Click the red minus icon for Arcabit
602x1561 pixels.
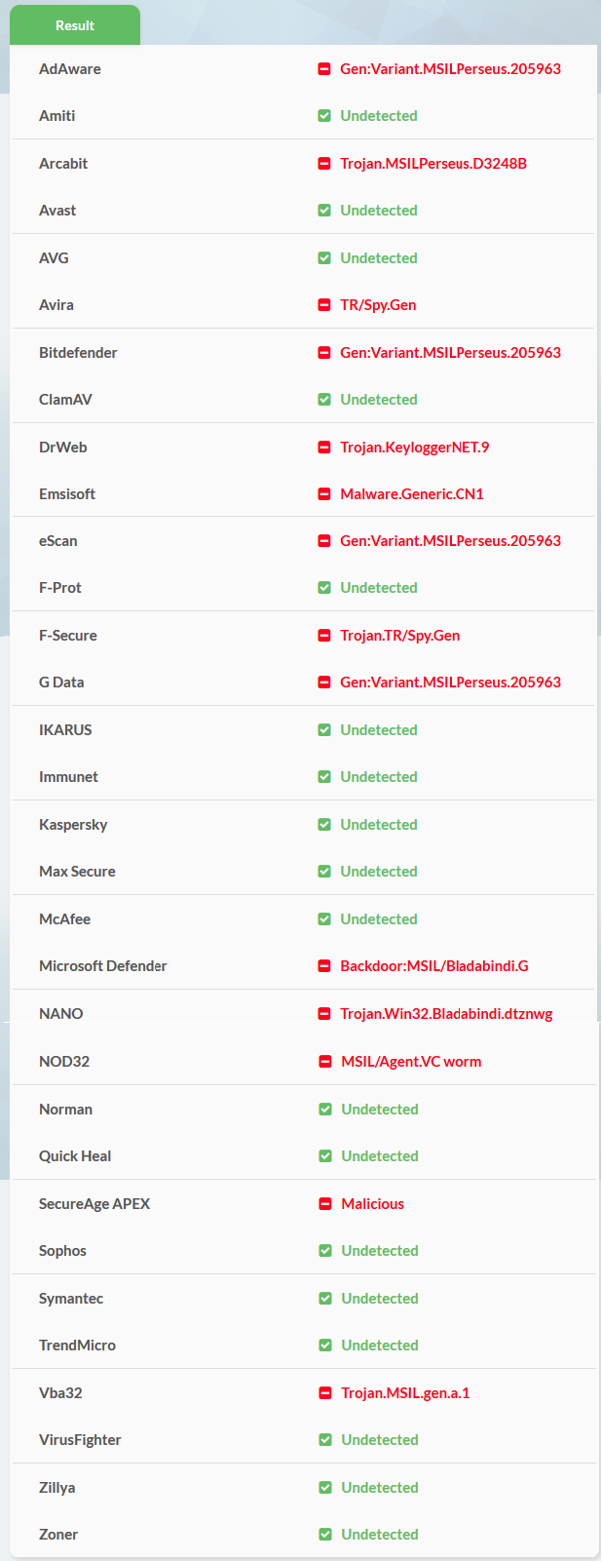pos(324,164)
